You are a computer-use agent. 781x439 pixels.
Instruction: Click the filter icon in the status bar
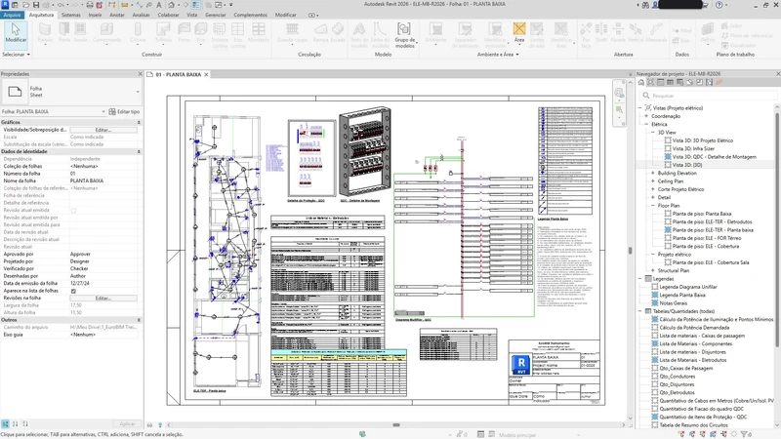coord(745,434)
